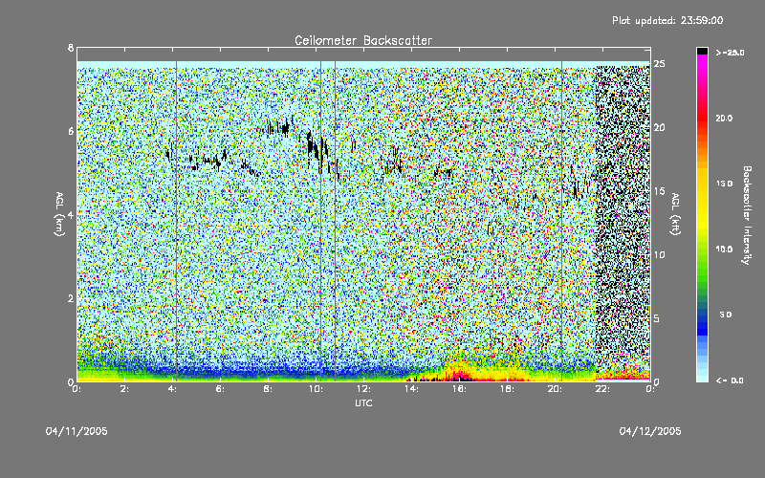This screenshot has width=765, height=478.
Task: Pick the red band of the colorbar
Action: coord(702,117)
